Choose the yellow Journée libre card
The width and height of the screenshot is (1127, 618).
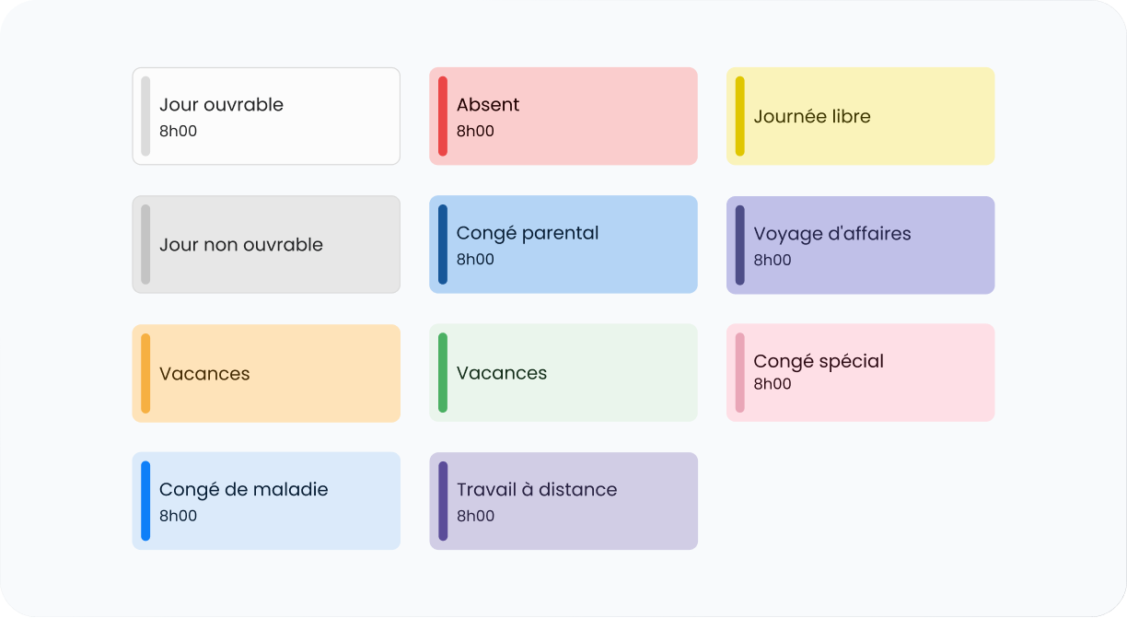(861, 116)
